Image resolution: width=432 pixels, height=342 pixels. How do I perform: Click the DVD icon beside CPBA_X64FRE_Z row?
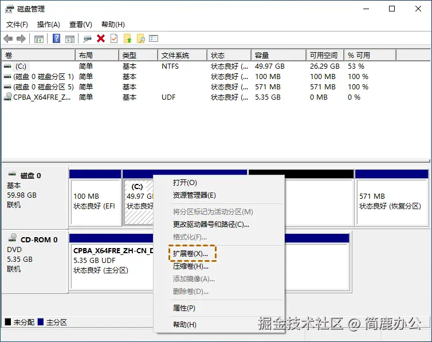pyautogui.click(x=8, y=97)
